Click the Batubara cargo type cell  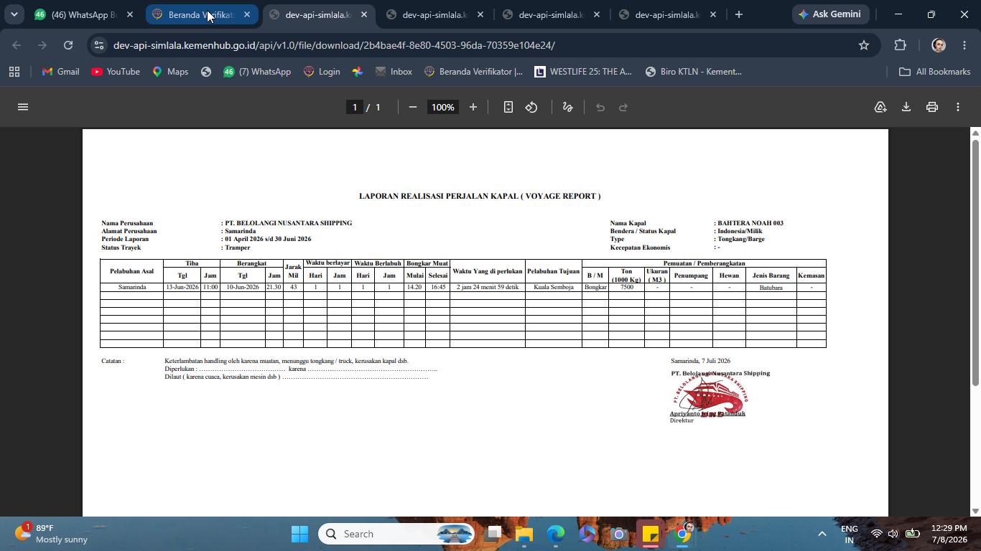pyautogui.click(x=771, y=287)
